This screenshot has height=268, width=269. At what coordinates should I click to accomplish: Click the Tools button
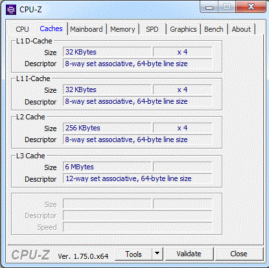[134, 254]
